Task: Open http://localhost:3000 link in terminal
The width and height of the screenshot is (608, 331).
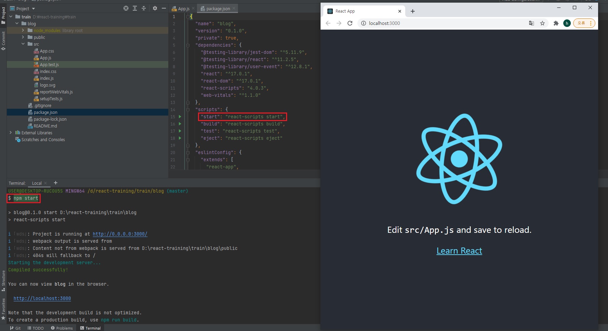Action: click(x=42, y=298)
